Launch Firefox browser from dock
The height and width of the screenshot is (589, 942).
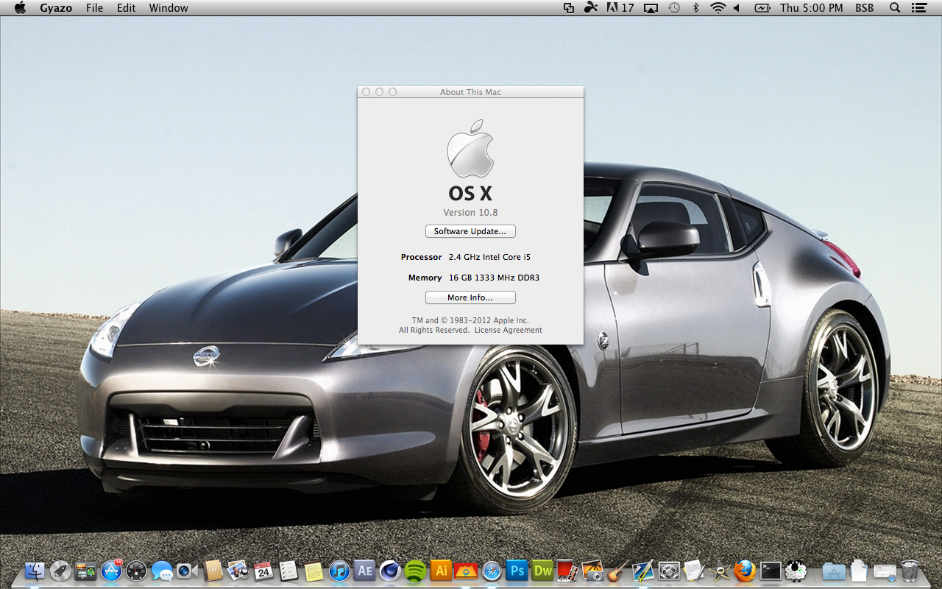[x=745, y=570]
